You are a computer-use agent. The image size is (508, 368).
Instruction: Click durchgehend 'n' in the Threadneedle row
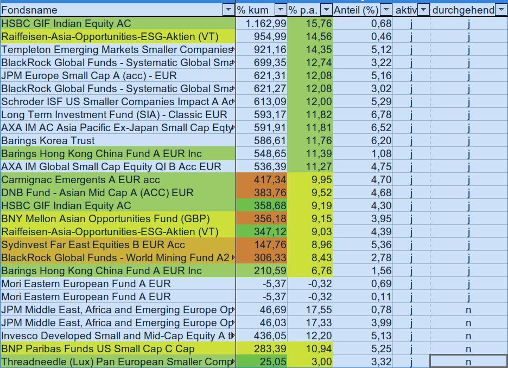coord(469,361)
